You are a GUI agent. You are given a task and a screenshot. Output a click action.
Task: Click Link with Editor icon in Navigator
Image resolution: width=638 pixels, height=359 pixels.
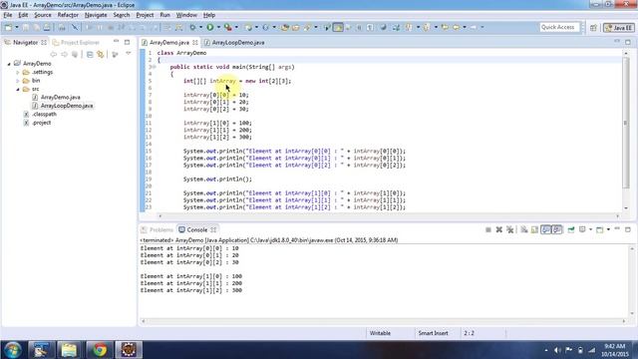click(100, 54)
